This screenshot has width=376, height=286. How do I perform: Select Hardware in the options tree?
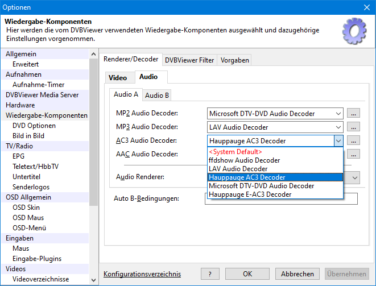(x=20, y=105)
